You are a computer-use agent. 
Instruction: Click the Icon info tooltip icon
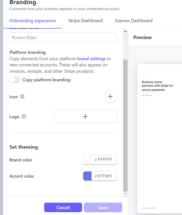pos(22,97)
